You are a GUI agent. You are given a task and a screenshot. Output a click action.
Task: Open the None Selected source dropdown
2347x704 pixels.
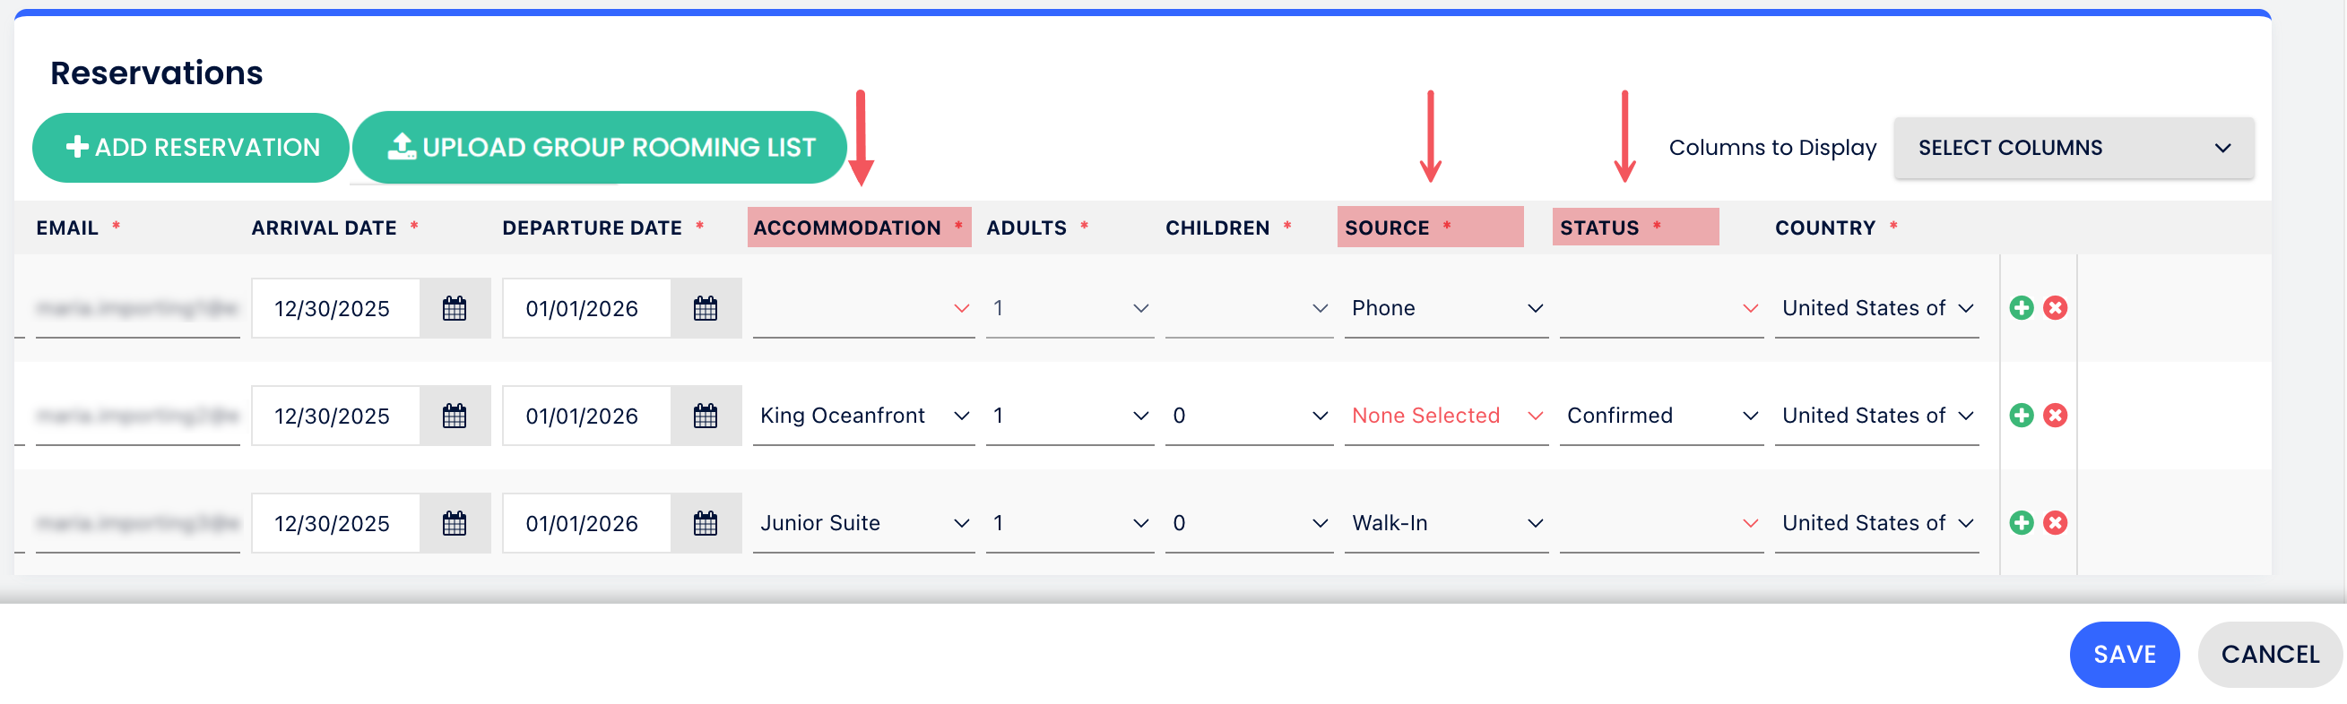pyautogui.click(x=1445, y=416)
